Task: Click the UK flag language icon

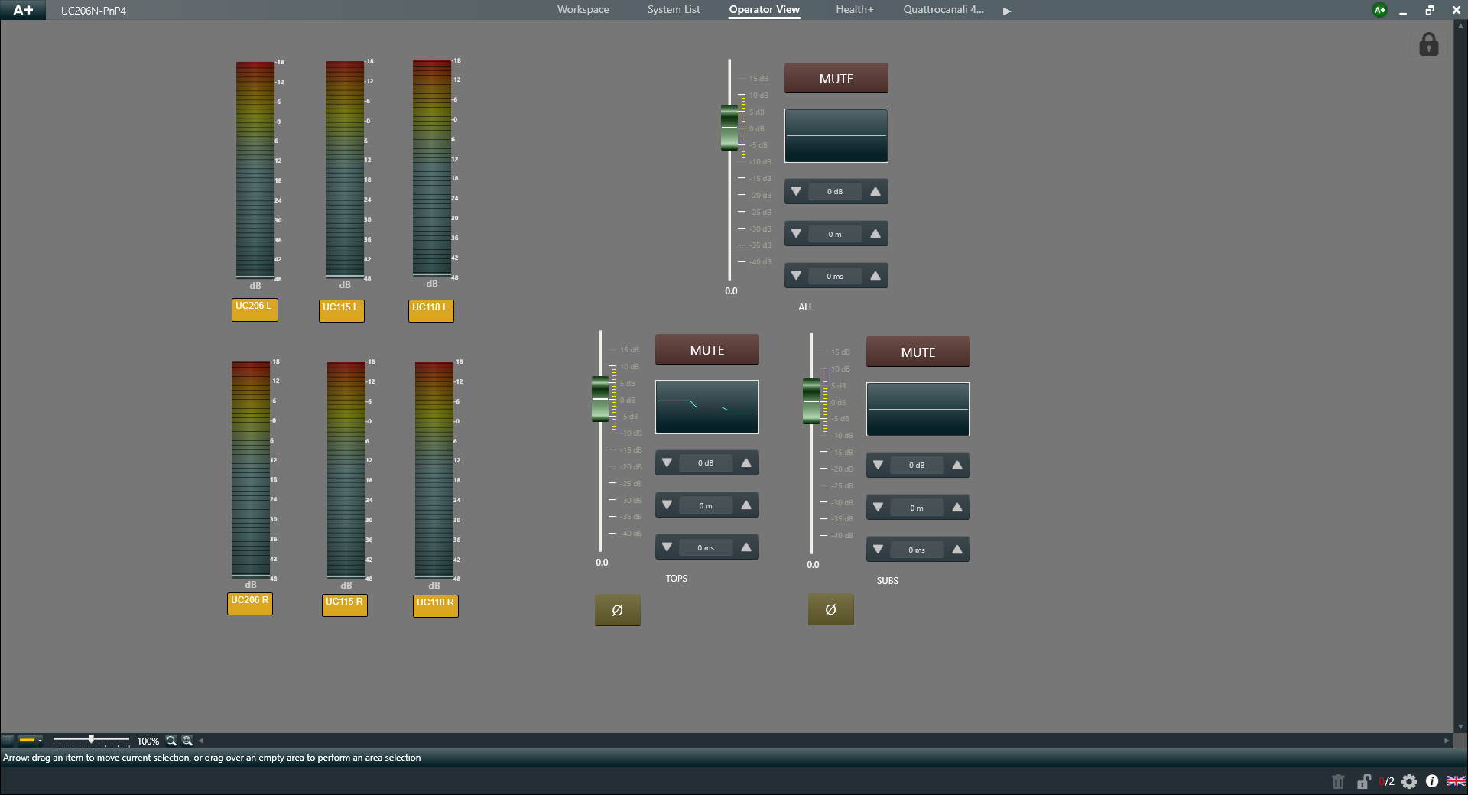Action: coord(1456,781)
